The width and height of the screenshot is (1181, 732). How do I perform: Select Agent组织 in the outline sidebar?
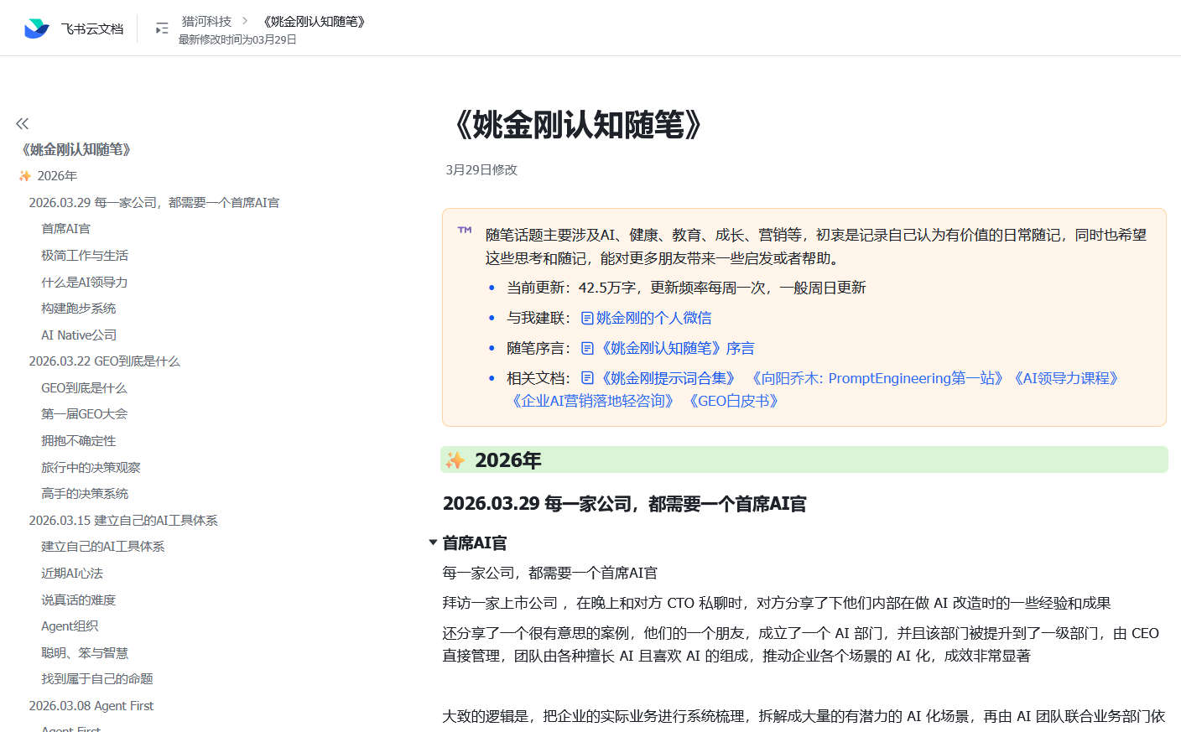coord(70,626)
